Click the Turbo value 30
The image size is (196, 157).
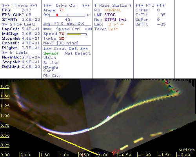tap(62, 38)
